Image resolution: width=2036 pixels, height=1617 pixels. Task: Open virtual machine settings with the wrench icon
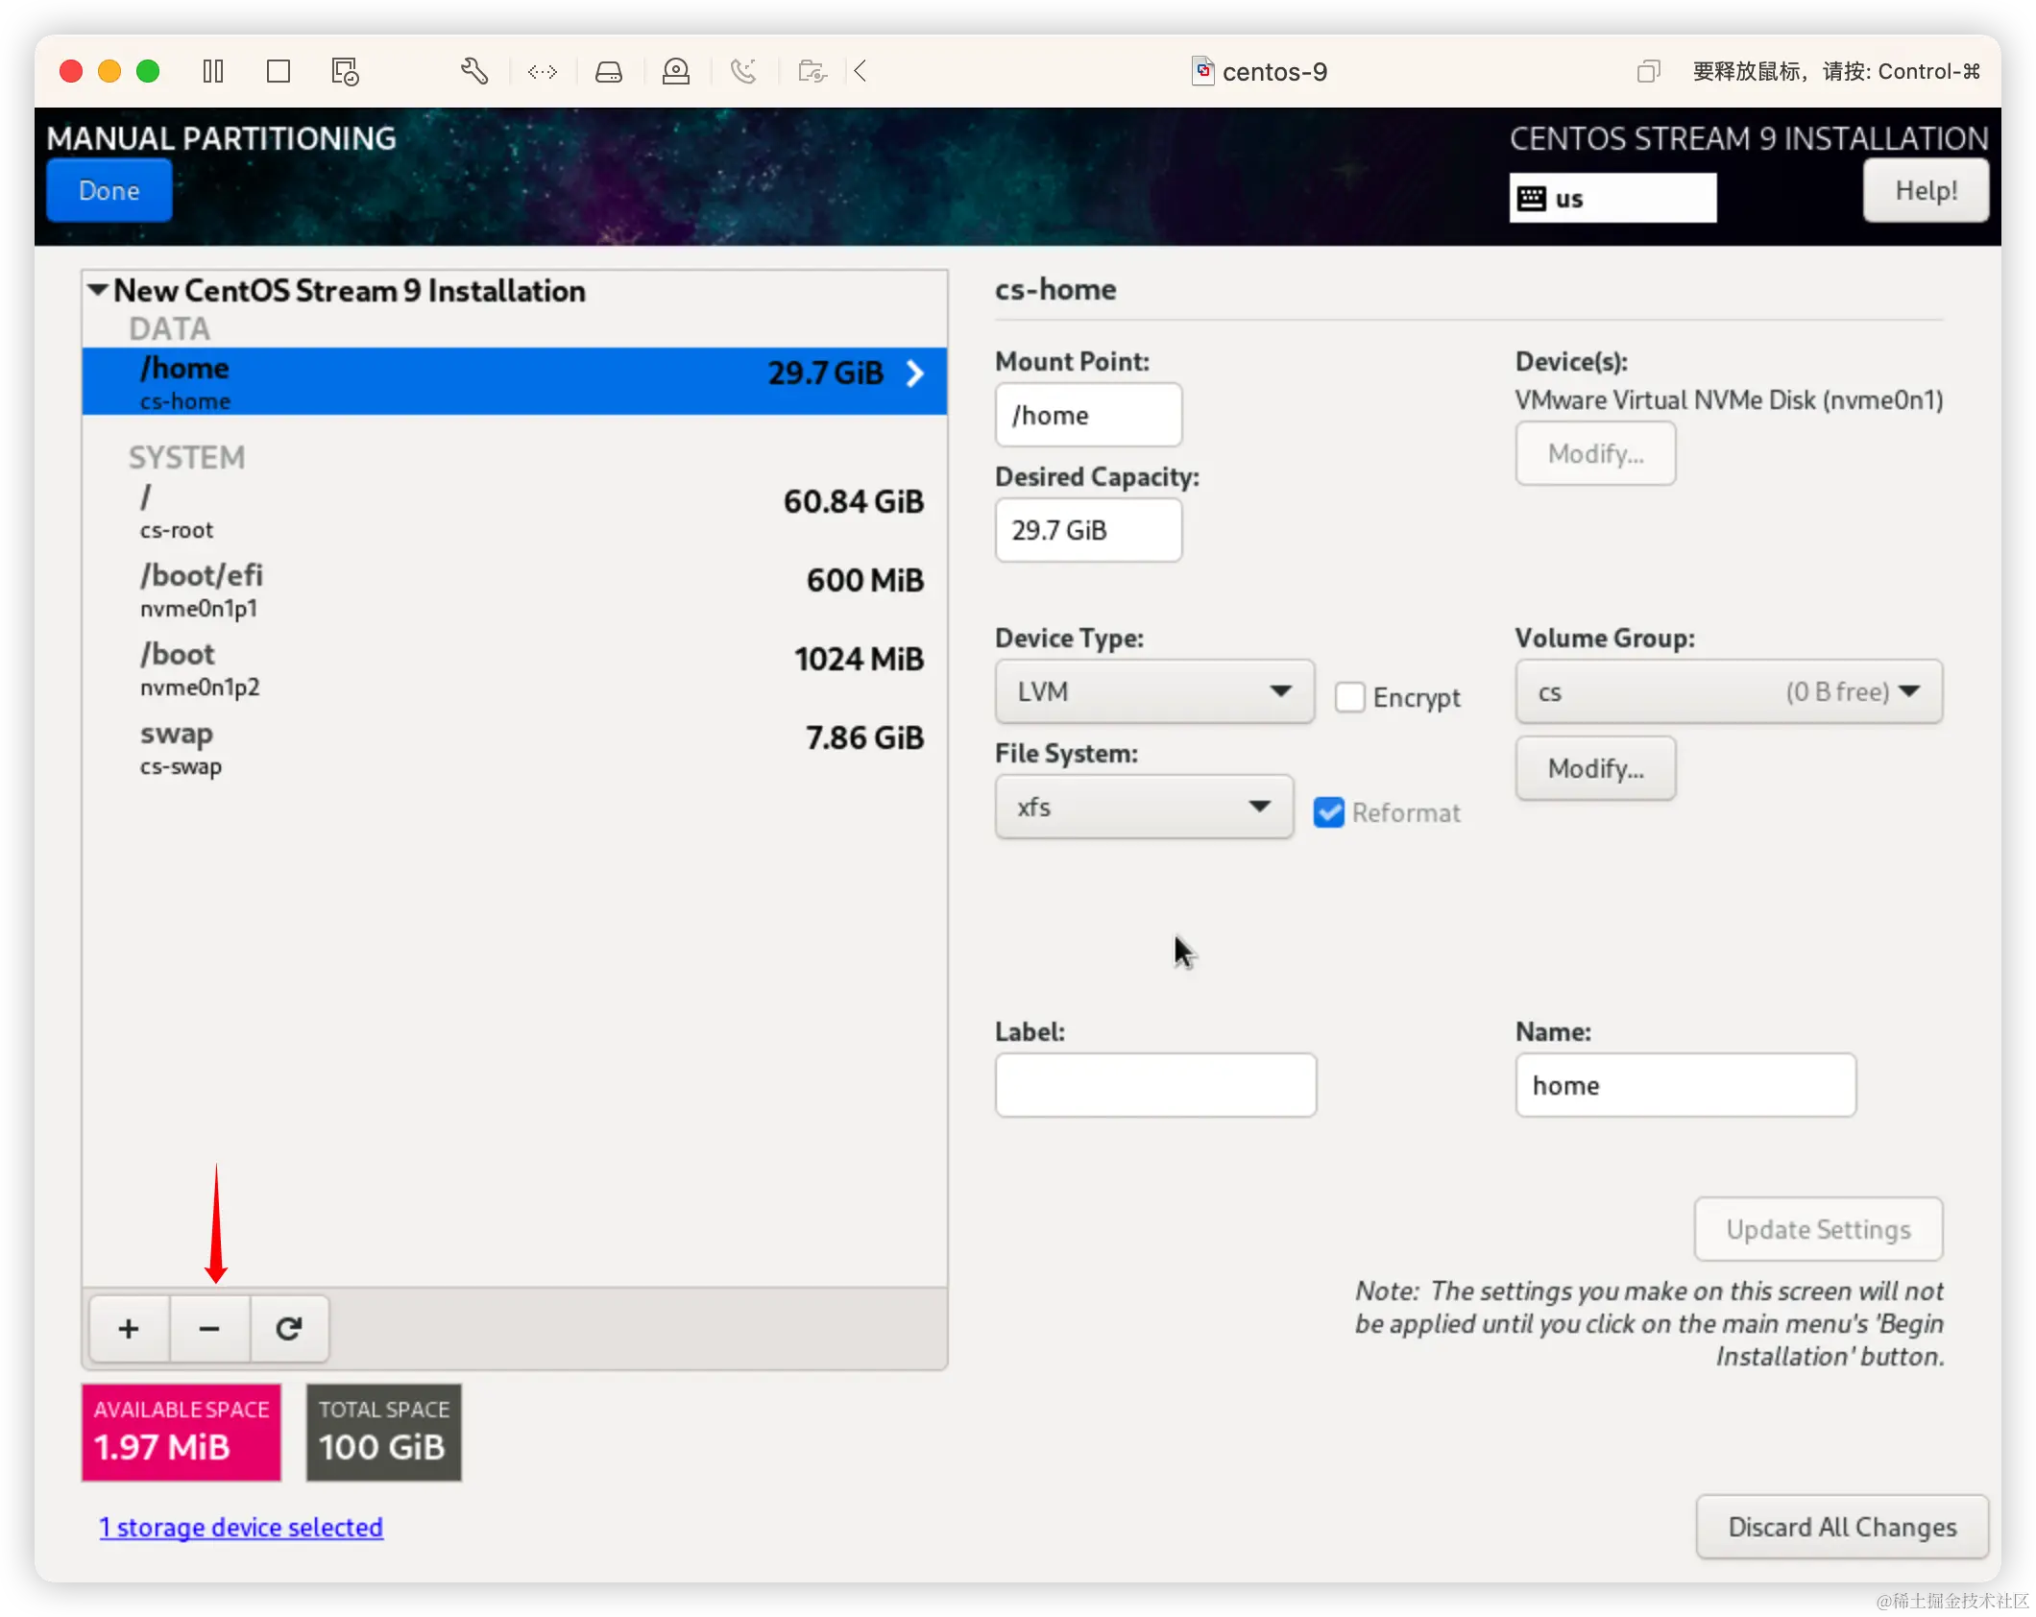pos(474,71)
